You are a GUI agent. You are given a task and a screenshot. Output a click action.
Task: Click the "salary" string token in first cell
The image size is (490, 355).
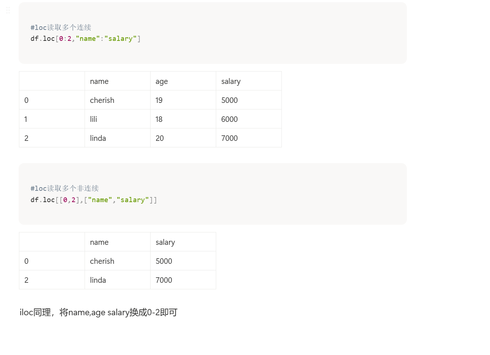click(121, 38)
